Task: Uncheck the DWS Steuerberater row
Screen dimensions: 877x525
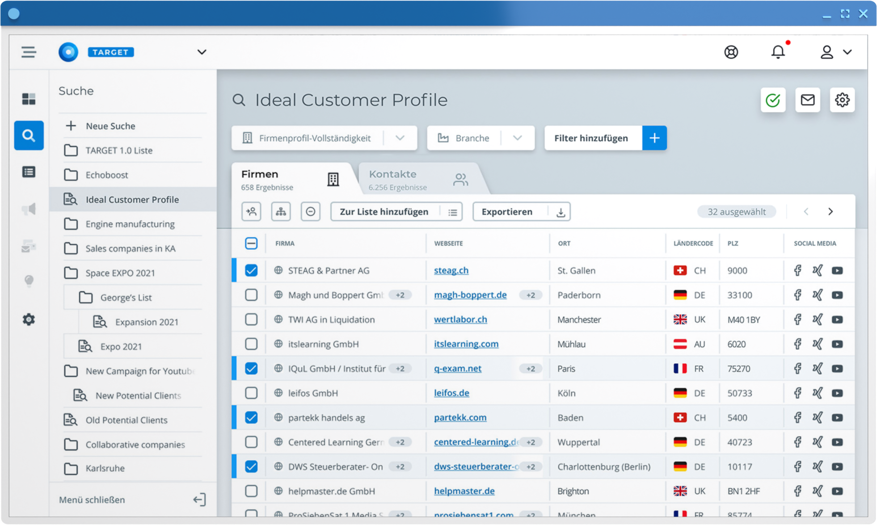Action: [x=251, y=466]
